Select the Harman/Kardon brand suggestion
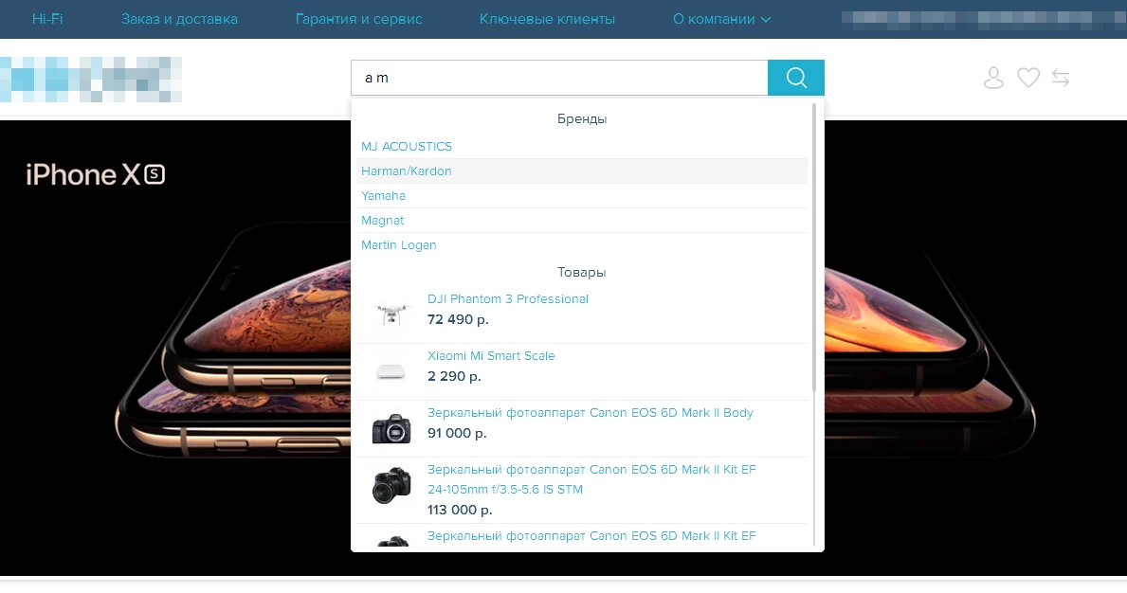 coord(581,171)
